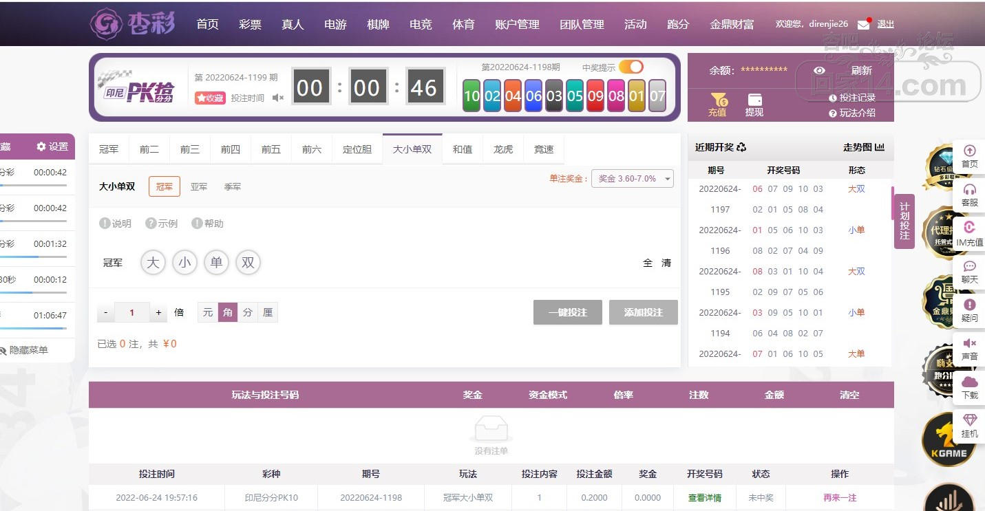This screenshot has width=985, height=511.
Task: Collapse sidebar via 隐藏菜单
Action: (x=23, y=350)
